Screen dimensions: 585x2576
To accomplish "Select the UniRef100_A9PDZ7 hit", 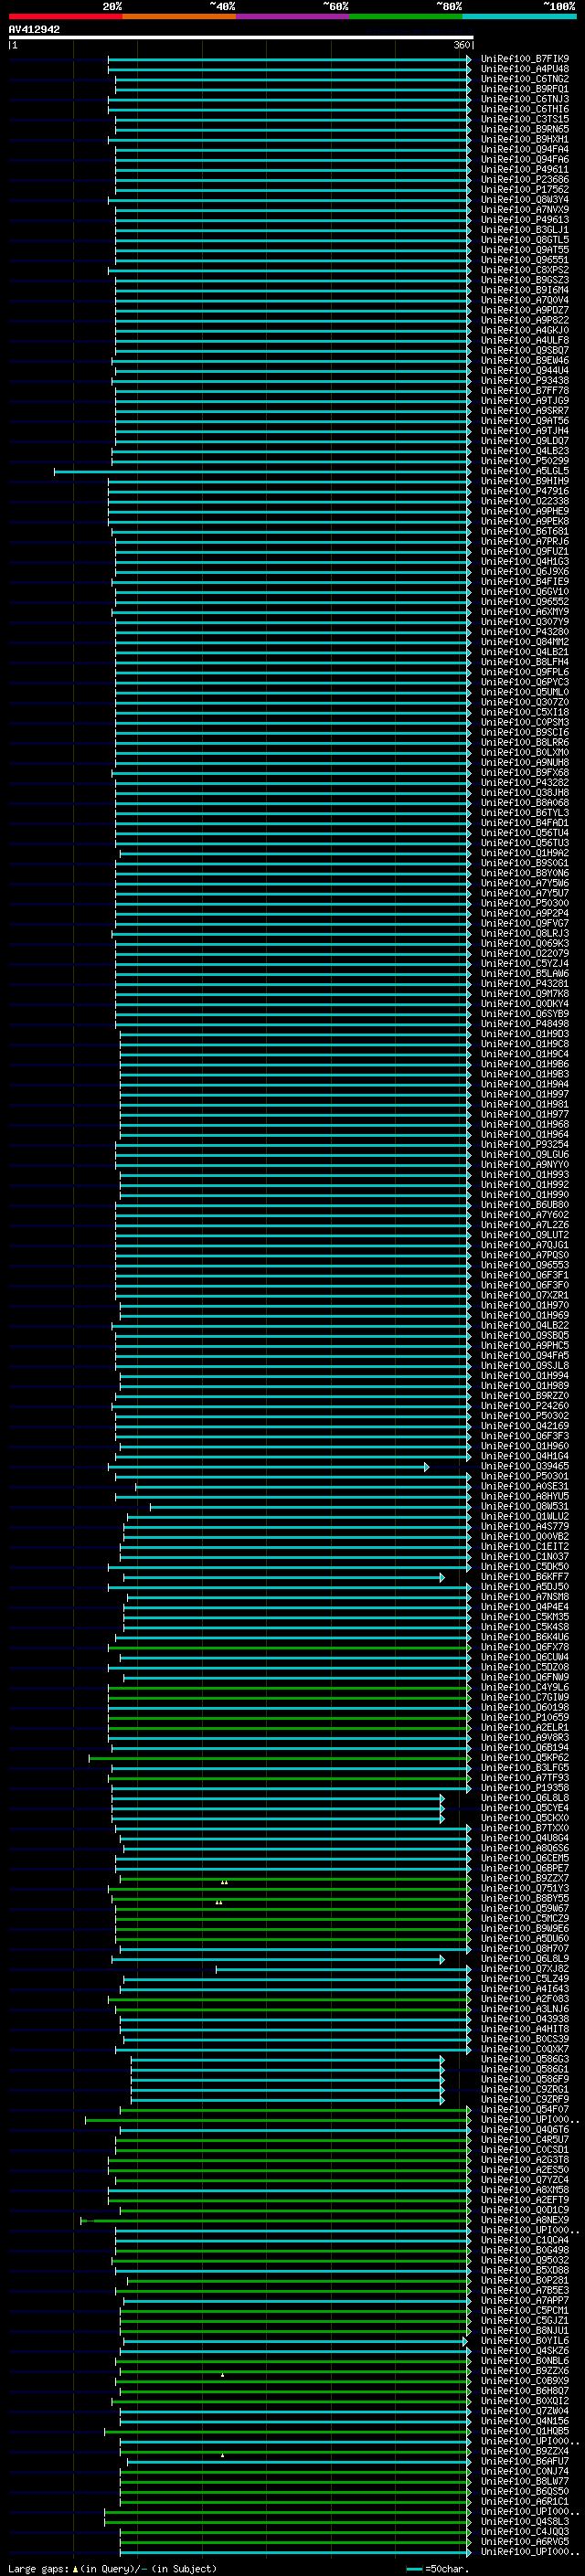I will [524, 310].
